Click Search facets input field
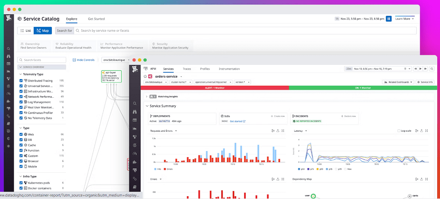 pos(42,60)
